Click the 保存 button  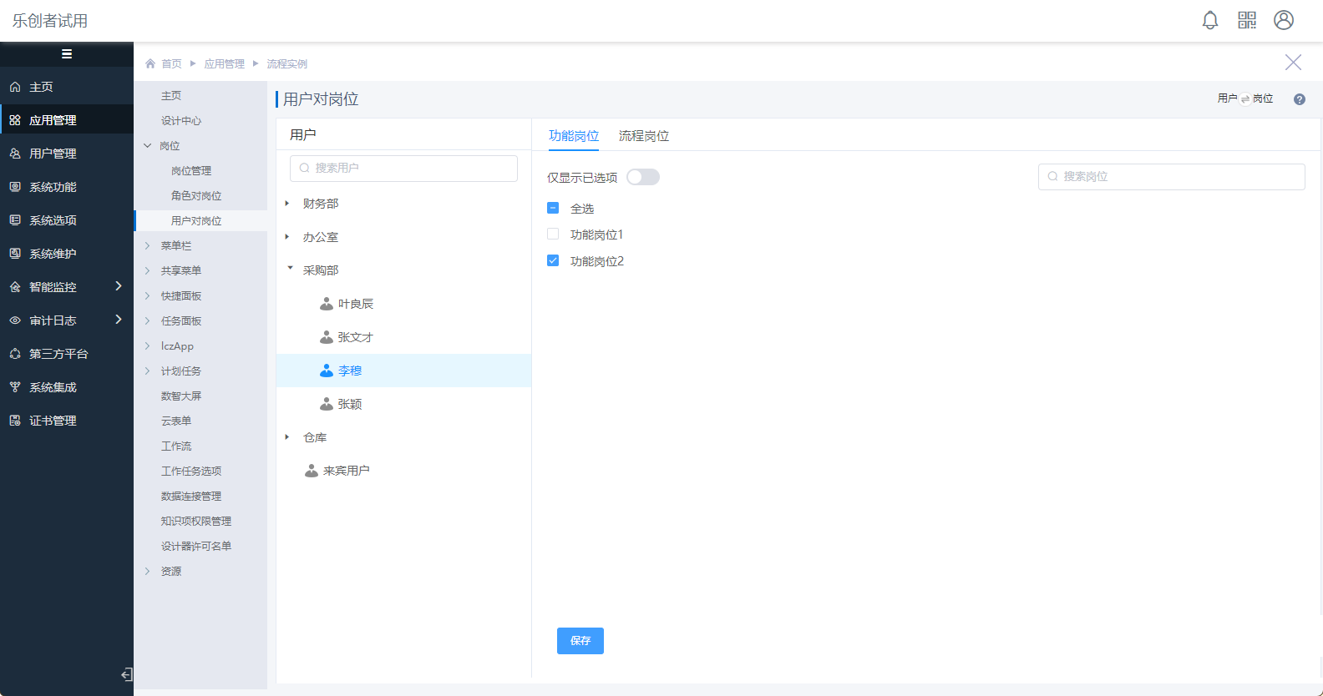point(580,641)
